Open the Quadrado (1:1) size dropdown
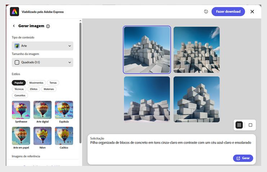 (x=43, y=63)
